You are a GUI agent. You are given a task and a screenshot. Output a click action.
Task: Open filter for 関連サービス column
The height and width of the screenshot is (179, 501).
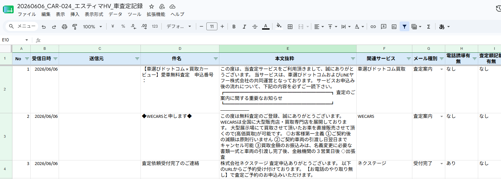pyautogui.click(x=408, y=59)
